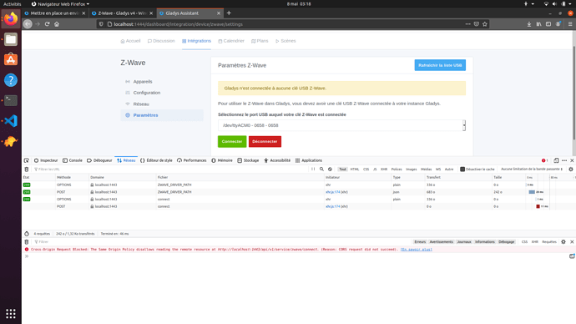The image size is (576, 324).
Task: Reload the current page
Action: click(x=47, y=24)
